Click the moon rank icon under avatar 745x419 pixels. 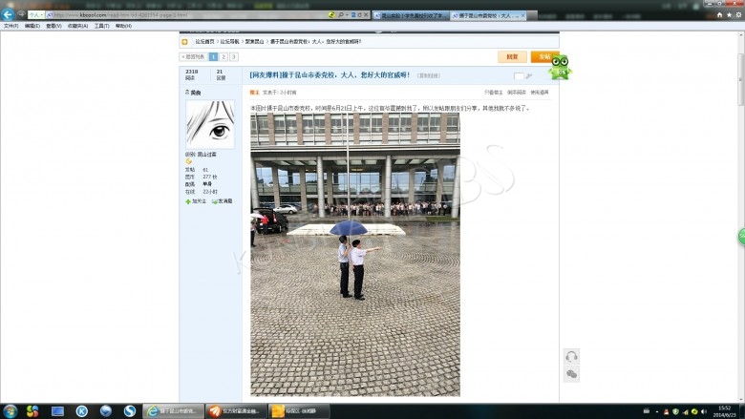click(188, 161)
